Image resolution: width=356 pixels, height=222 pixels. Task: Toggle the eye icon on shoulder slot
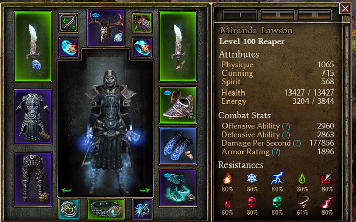167,92
